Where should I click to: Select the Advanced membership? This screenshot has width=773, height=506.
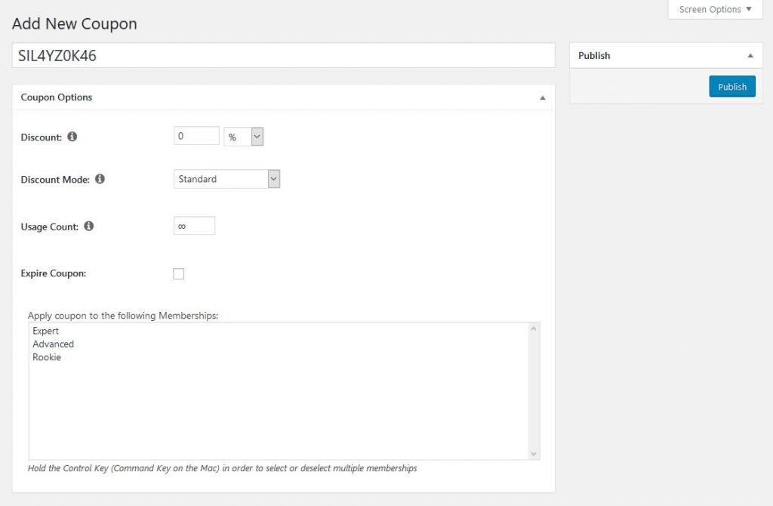53,344
